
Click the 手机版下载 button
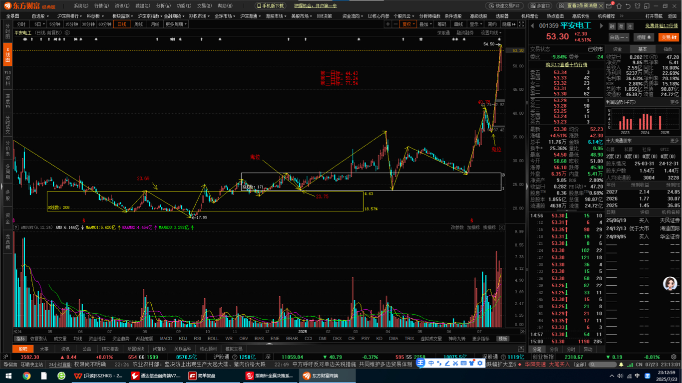(270, 6)
